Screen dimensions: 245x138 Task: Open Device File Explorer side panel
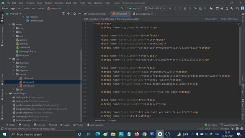tap(243, 110)
